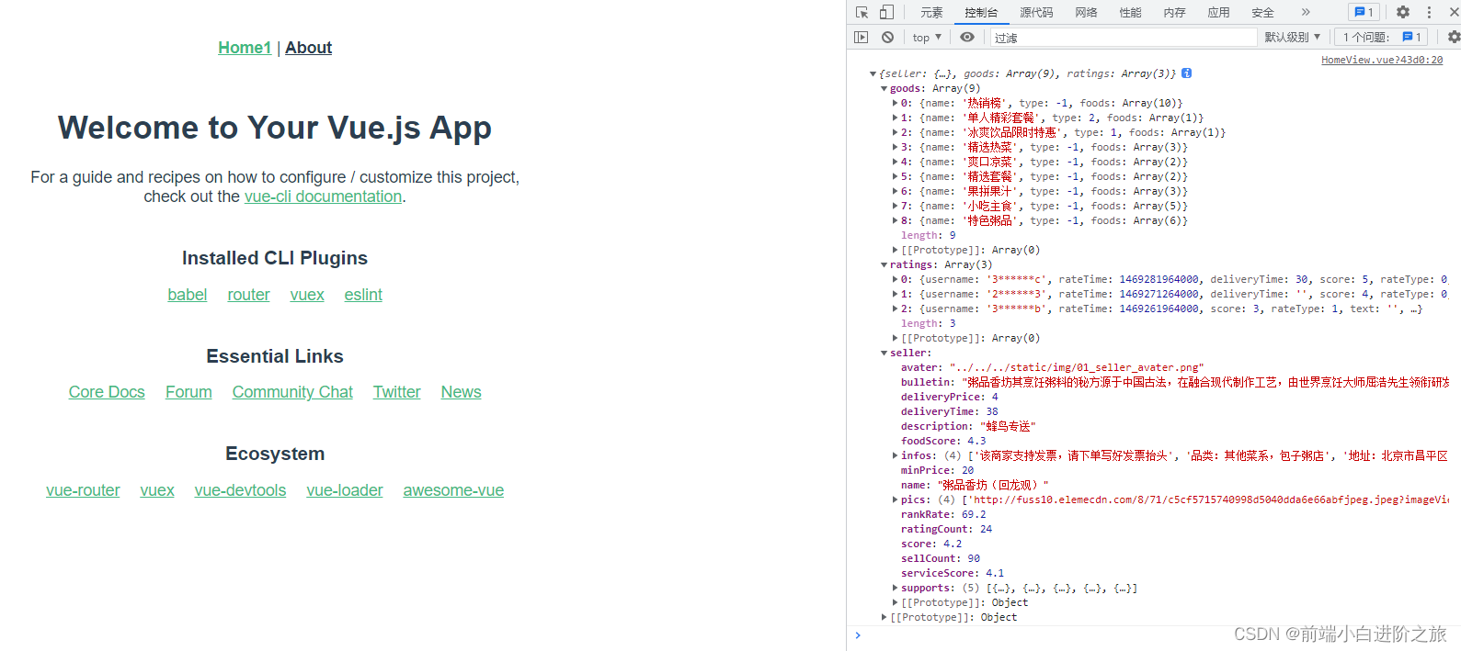Viewport: 1461px width, 651px height.
Task: Open DevTools settings gear icon
Action: coord(1403,12)
